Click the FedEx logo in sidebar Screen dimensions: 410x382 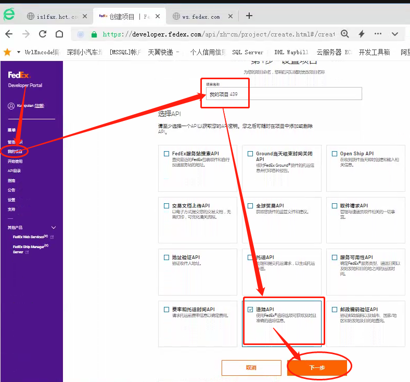pos(19,75)
